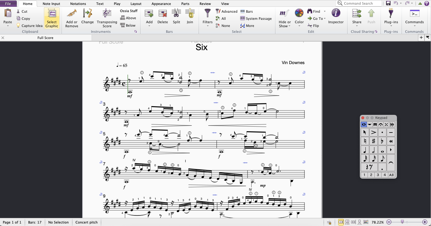
Task: Toggle the accent articulation on the Keypad
Action: (373, 133)
